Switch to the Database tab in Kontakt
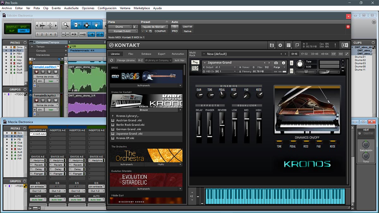Screen dimensions: 379x213 [x=146, y=54]
